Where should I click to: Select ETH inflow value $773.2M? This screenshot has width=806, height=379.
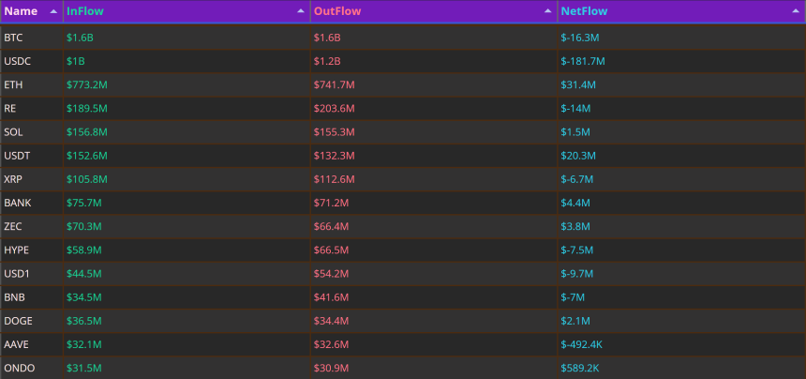[87, 84]
